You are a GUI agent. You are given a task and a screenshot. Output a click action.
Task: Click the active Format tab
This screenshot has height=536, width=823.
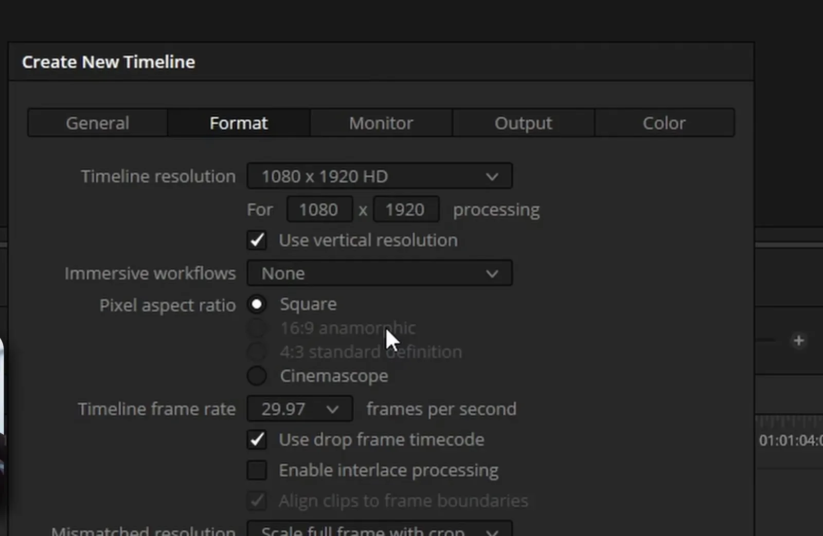[x=239, y=123]
